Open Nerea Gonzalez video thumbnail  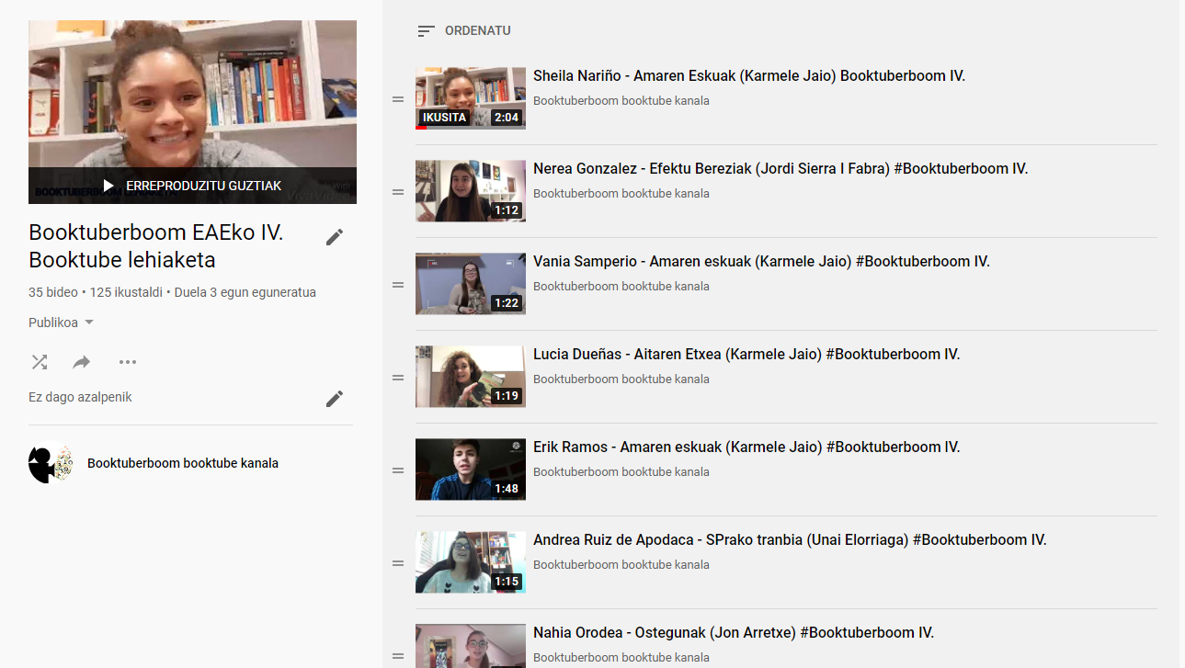471,191
